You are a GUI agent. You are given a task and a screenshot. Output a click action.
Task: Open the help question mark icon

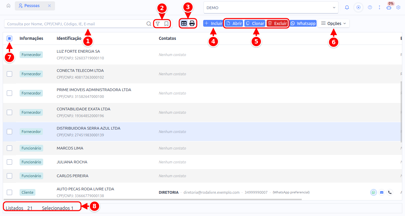[370, 7]
